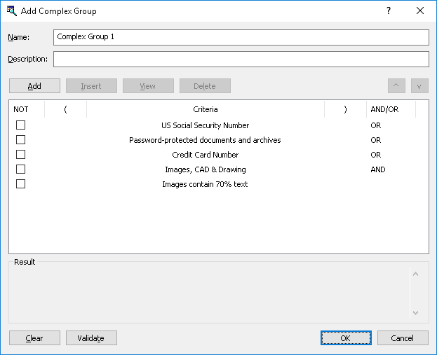Viewport: 437px width, 355px height.
Task: Change OR operator on Credit Card Number row
Action: click(x=376, y=155)
